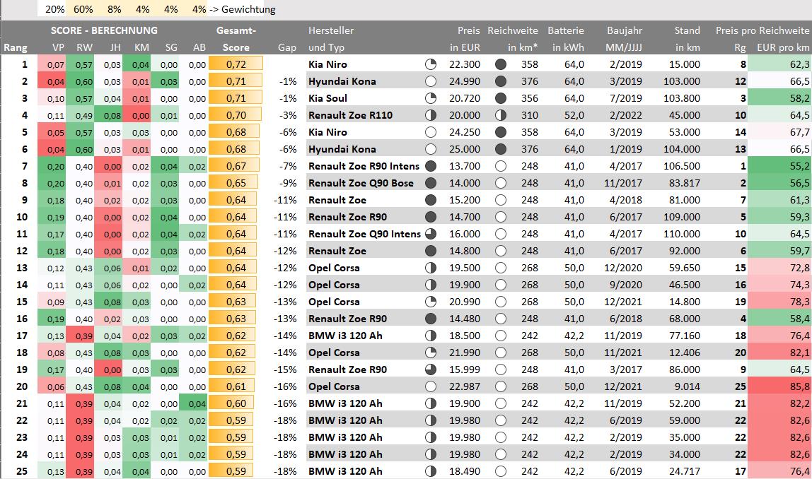
Task: Select the range icon in Renault Zoe R90 Intens row
Action: [500, 166]
